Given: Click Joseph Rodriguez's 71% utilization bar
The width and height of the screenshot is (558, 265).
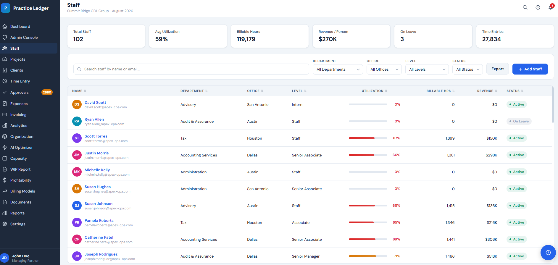Looking at the screenshot, I should coord(368,256).
